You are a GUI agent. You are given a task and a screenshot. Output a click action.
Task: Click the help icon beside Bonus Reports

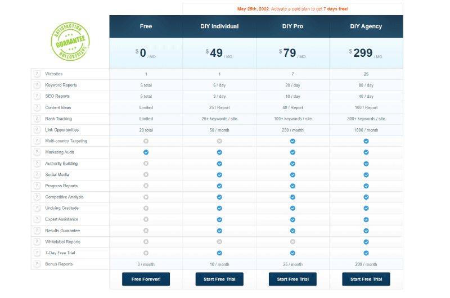coord(37,264)
